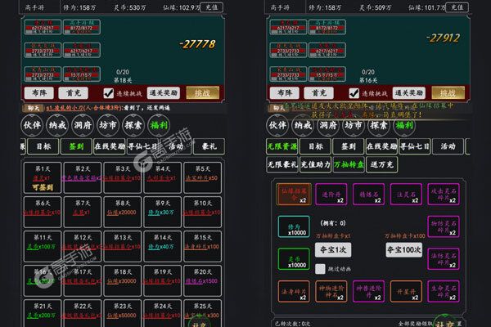
Task: Select the 注灵石 x2 prize tile
Action: click(406, 195)
